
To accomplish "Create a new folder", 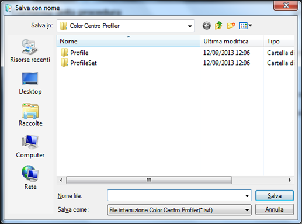I will pyautogui.click(x=231, y=26).
